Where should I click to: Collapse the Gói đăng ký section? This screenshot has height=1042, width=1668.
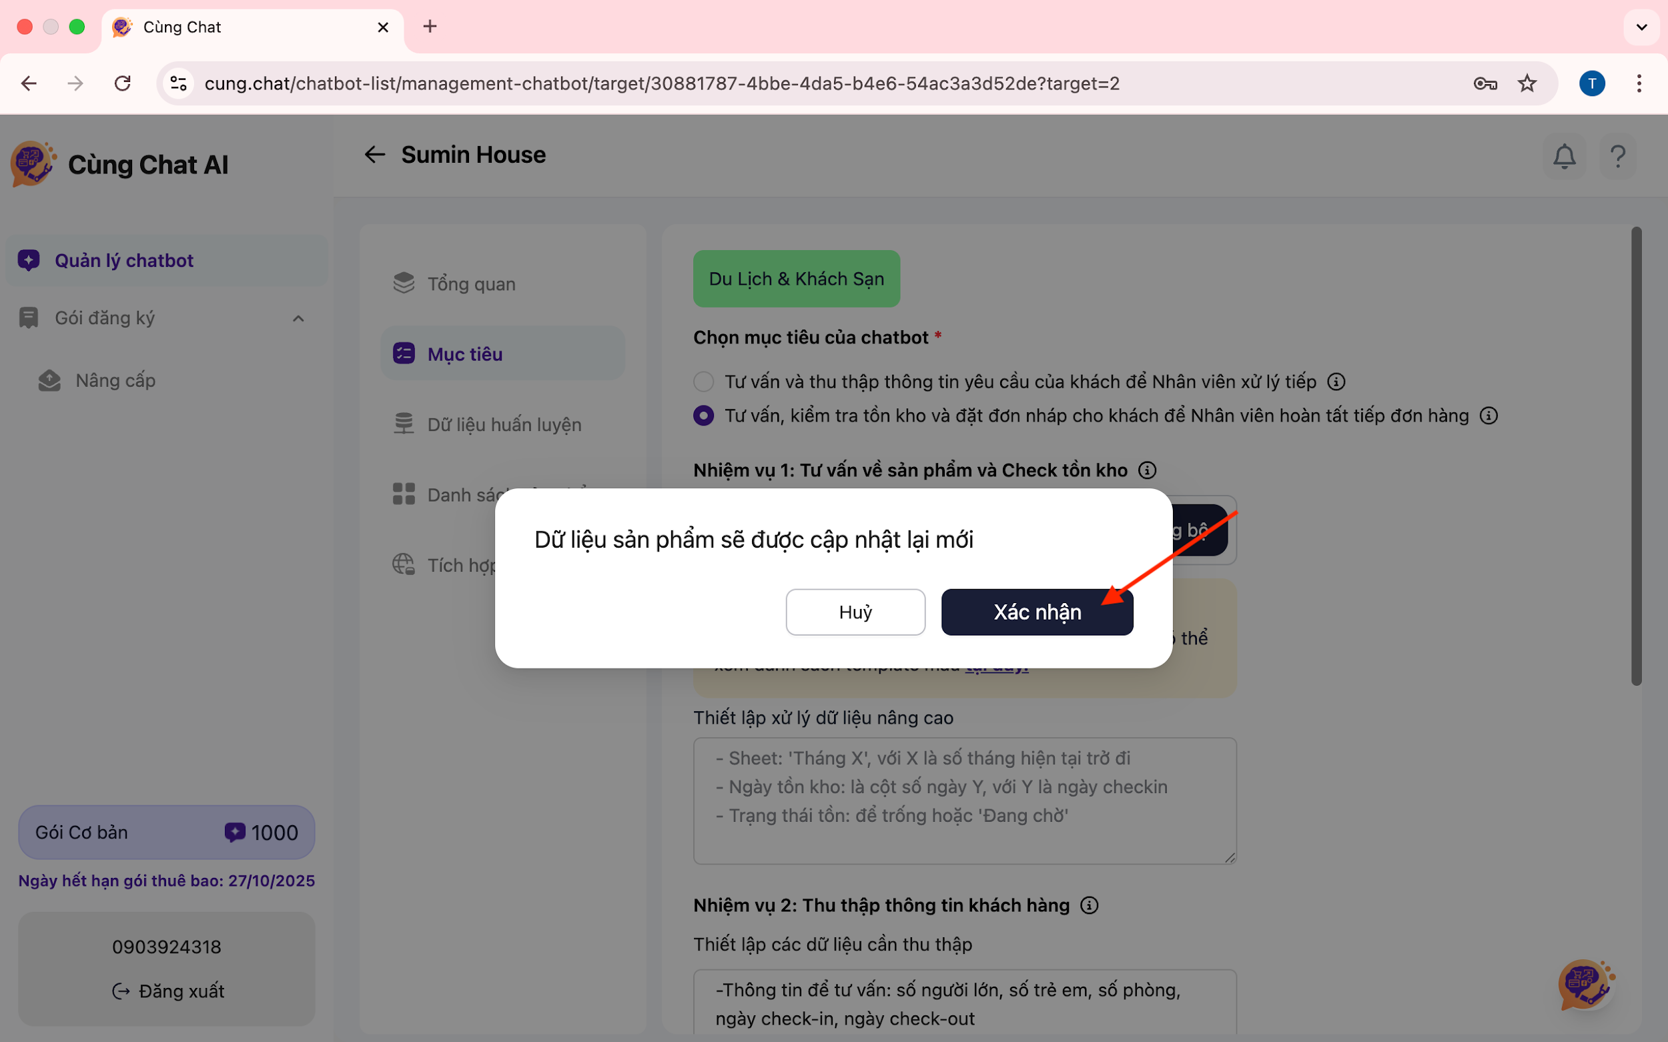[298, 318]
